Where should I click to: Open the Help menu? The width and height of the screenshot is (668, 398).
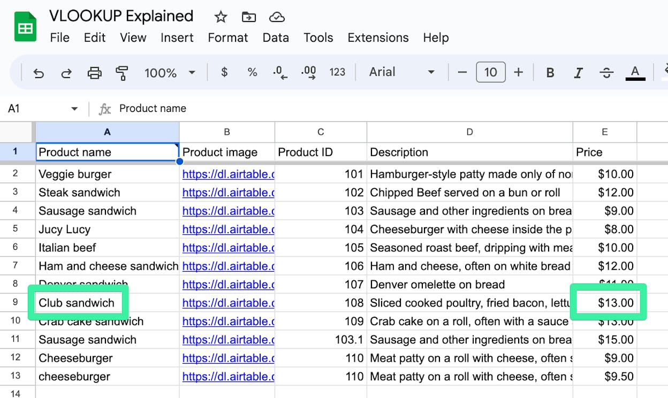click(x=436, y=37)
